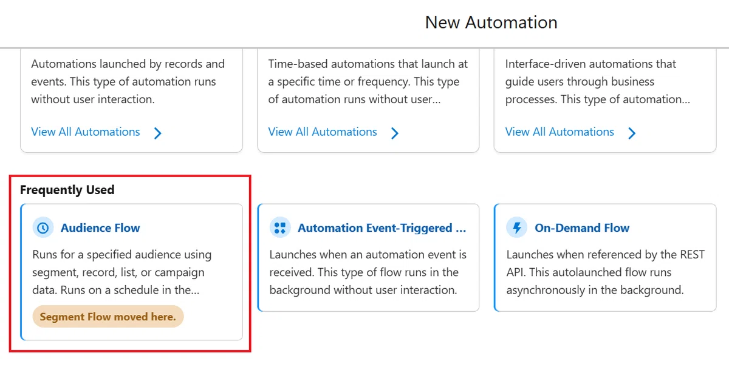
Task: Click the records and events description text
Action: (128, 81)
